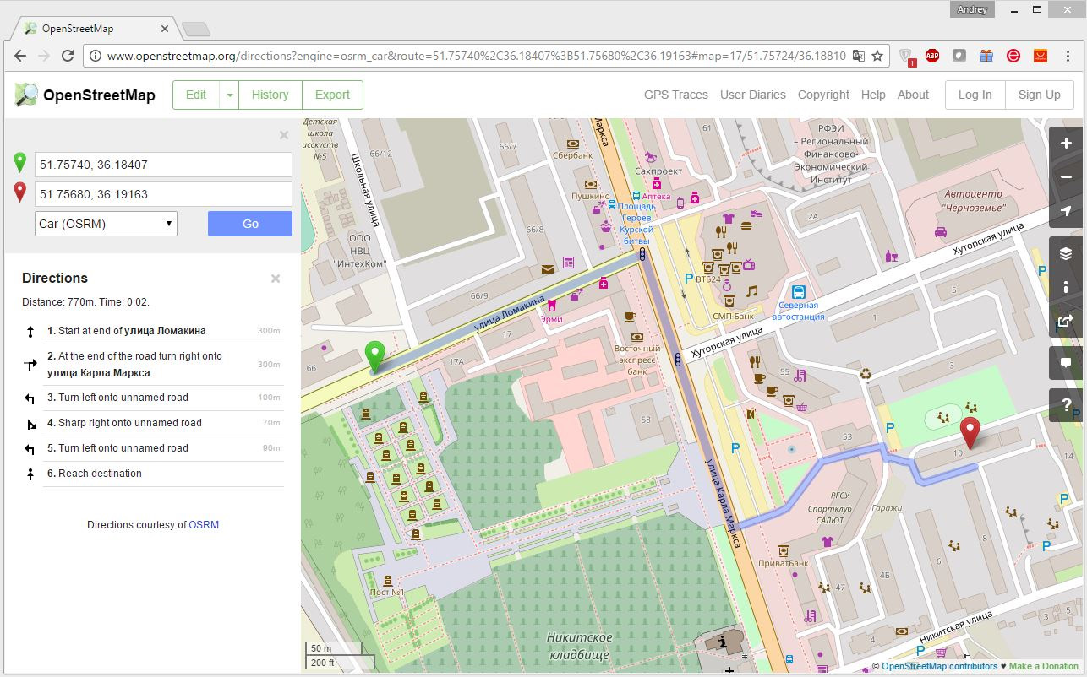Open shield extension with badge 1

(x=907, y=57)
